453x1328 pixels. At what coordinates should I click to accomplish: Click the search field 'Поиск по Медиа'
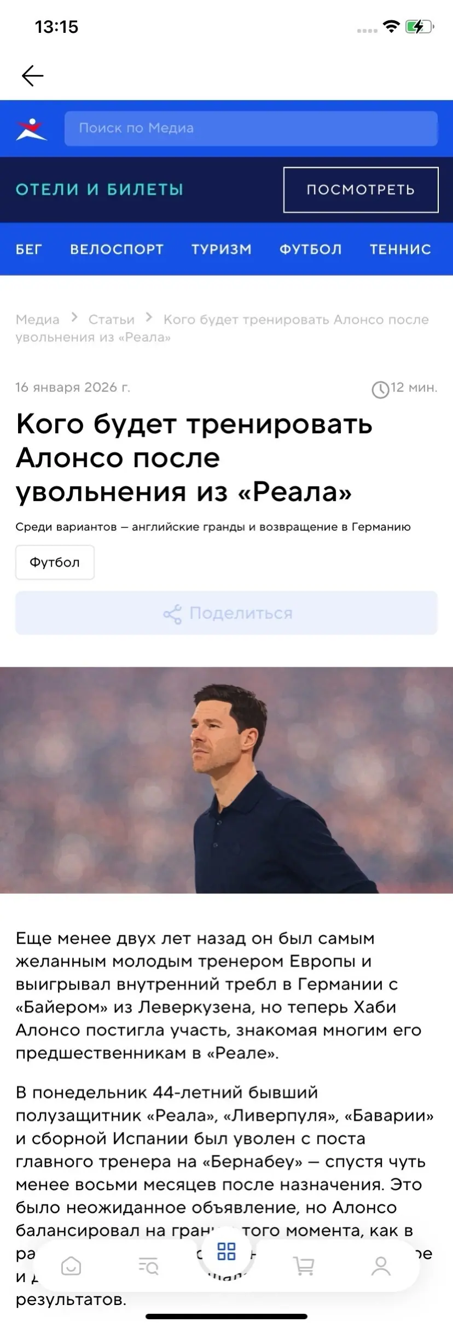click(251, 129)
